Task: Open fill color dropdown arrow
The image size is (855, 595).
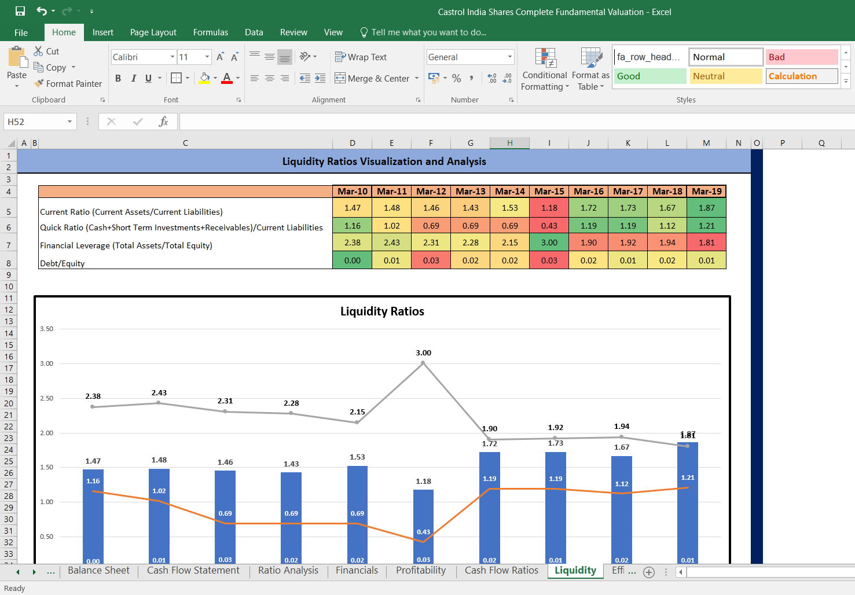Action: coord(215,78)
